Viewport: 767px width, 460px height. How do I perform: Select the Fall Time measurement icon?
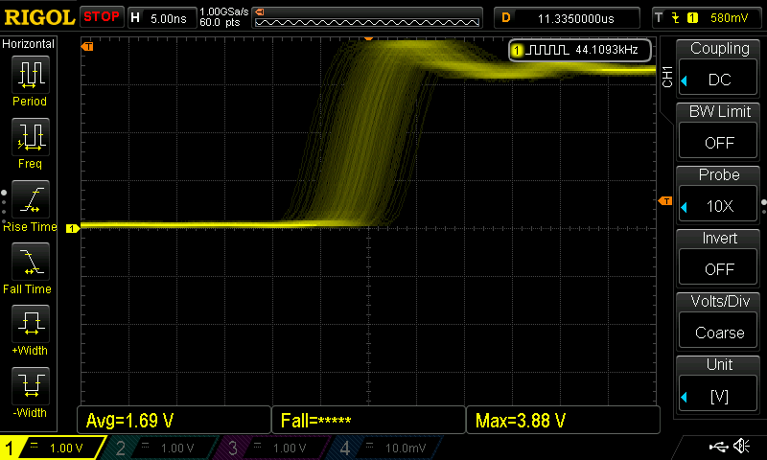point(30,263)
